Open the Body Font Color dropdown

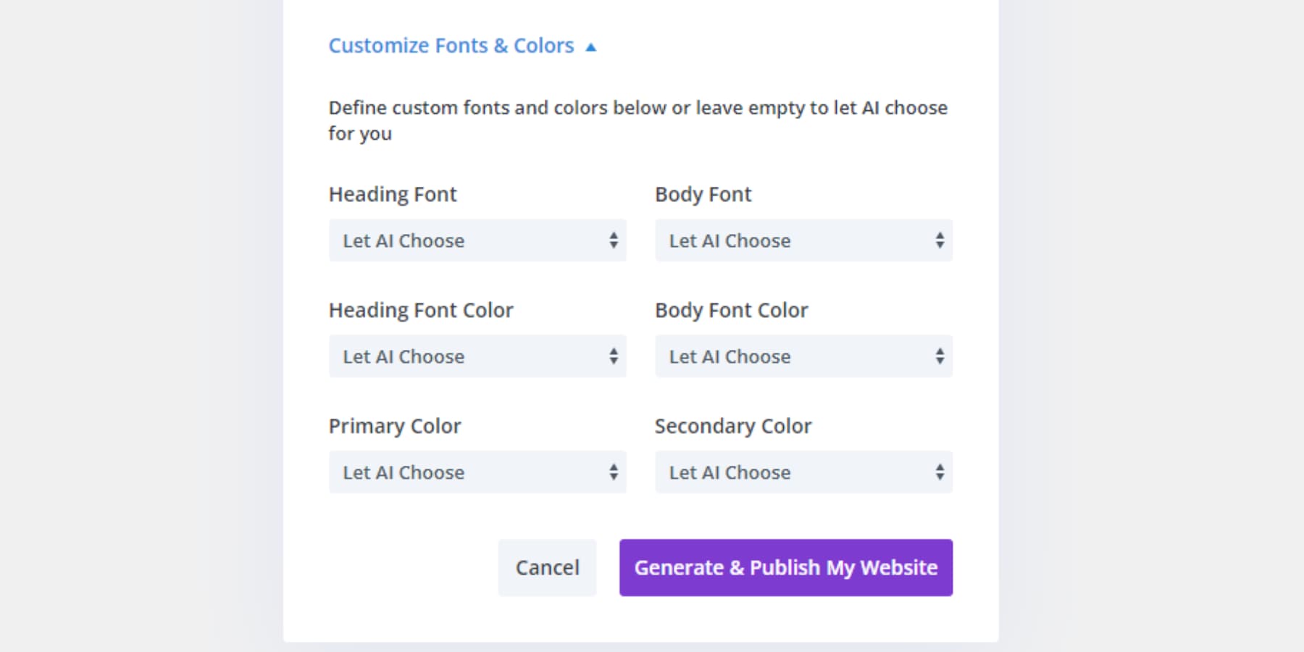[803, 356]
